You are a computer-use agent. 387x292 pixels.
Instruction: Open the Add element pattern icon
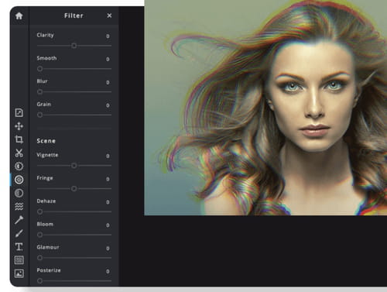coord(19,260)
